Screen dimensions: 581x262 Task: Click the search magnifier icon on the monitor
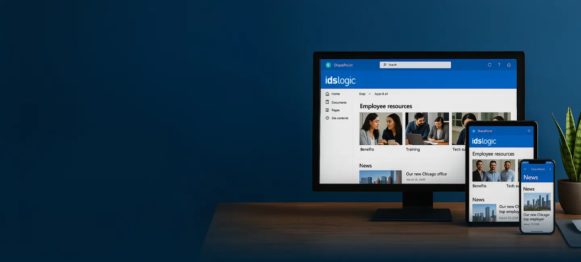point(385,64)
